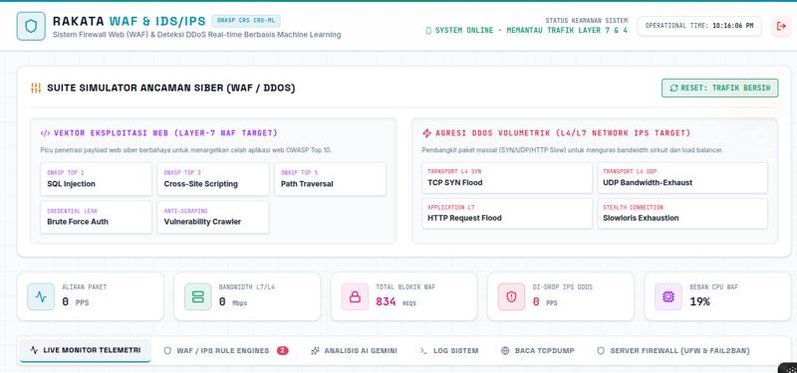Viewport: 797px width, 373px height.
Task: Start the Slowloris Exhaustion simulation
Action: [x=682, y=213]
